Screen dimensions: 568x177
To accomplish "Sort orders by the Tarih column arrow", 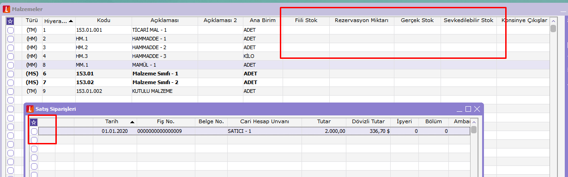I will [133, 122].
